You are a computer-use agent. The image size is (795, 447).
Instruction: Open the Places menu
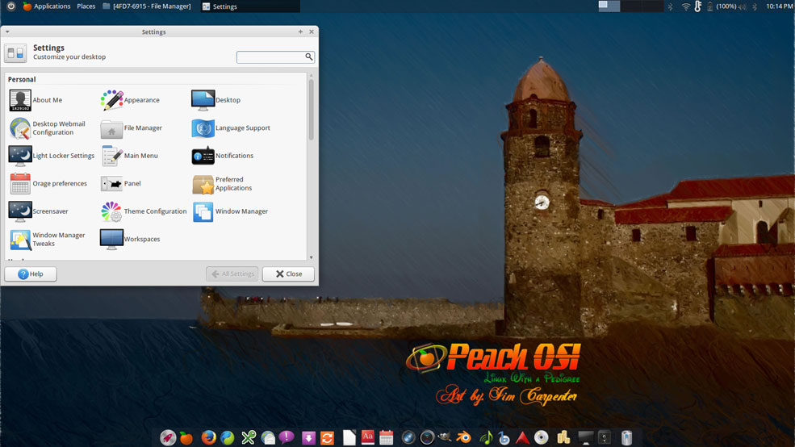pyautogui.click(x=86, y=6)
